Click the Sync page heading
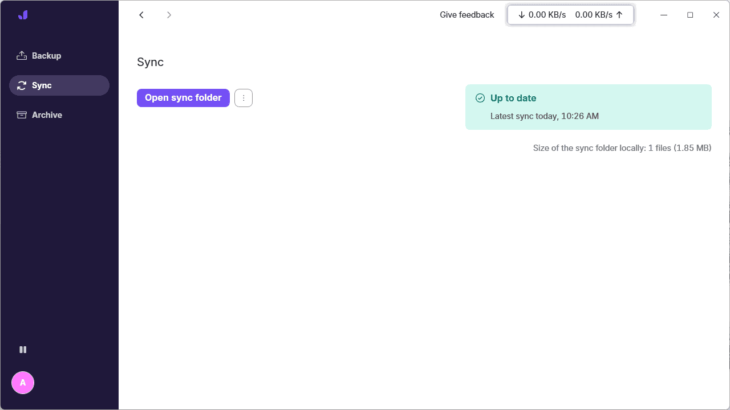The height and width of the screenshot is (410, 730). click(151, 62)
